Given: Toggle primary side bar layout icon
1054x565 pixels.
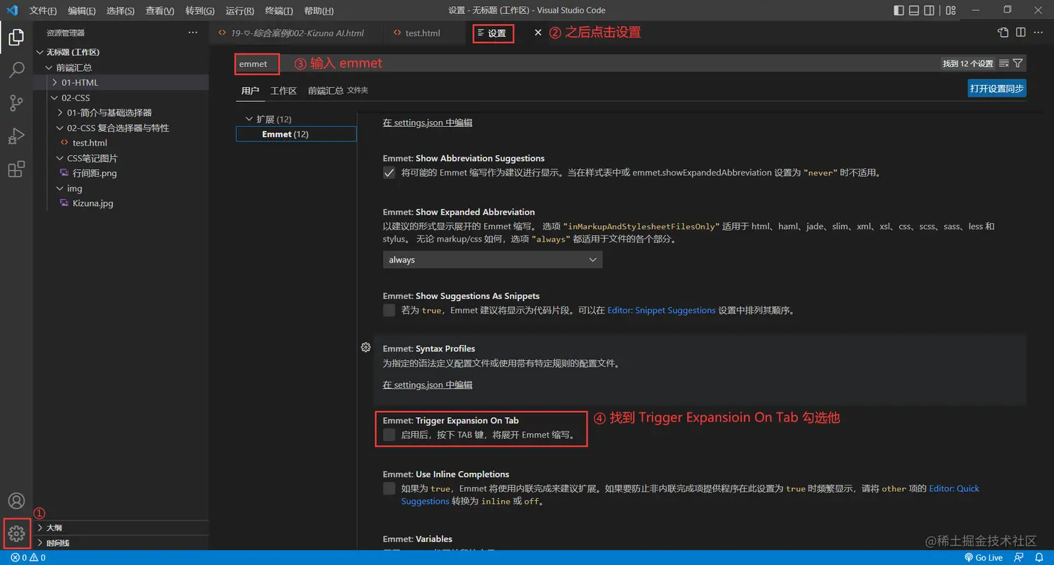Looking at the screenshot, I should [x=899, y=10].
